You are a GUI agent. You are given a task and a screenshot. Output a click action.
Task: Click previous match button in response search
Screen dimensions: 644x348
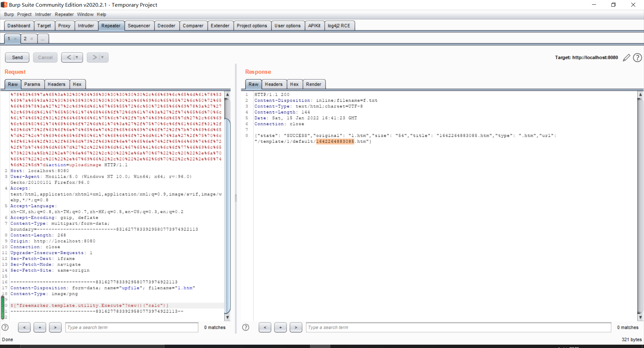[x=265, y=327]
